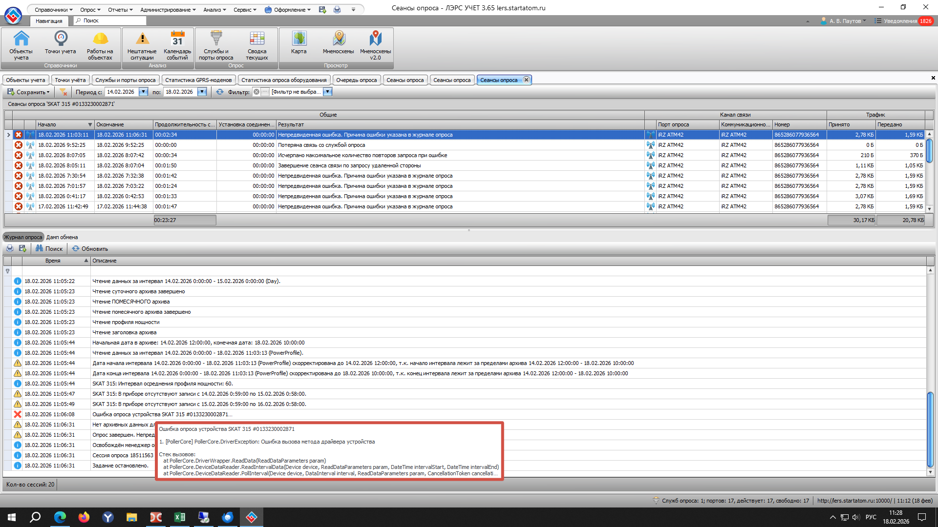Reset the selected filter with the X button
The height and width of the screenshot is (527, 938).
point(256,92)
